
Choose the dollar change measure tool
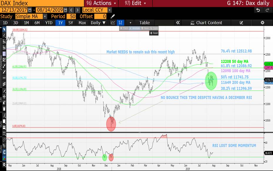[4, 48]
